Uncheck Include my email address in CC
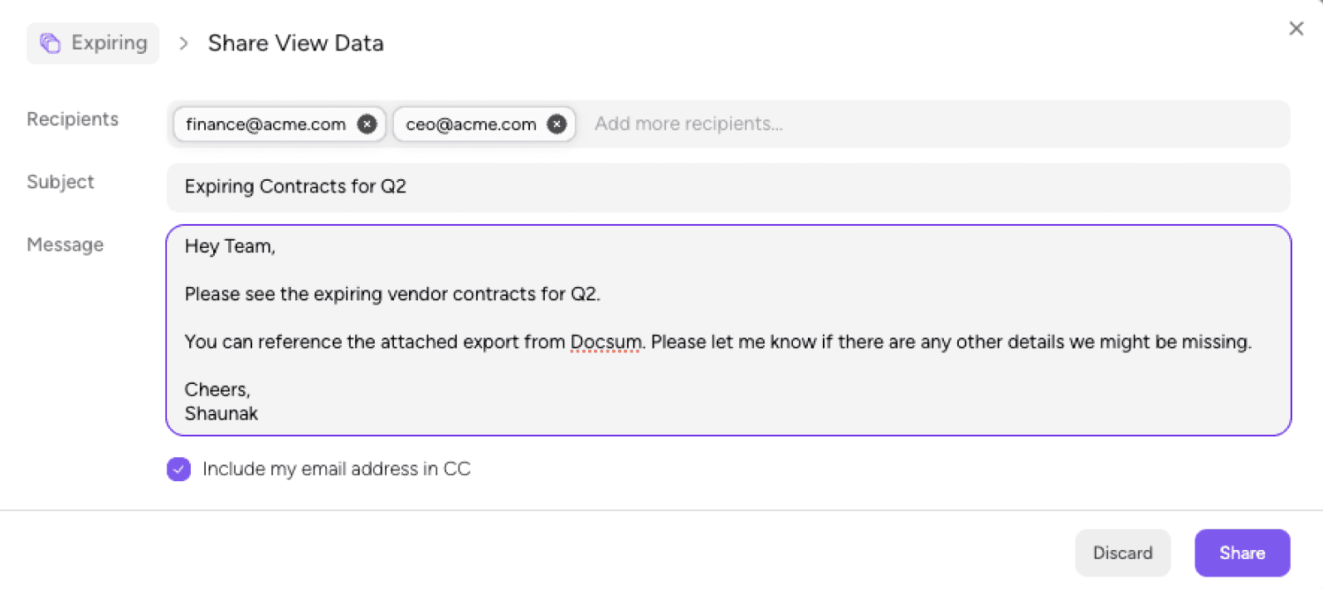 178,470
